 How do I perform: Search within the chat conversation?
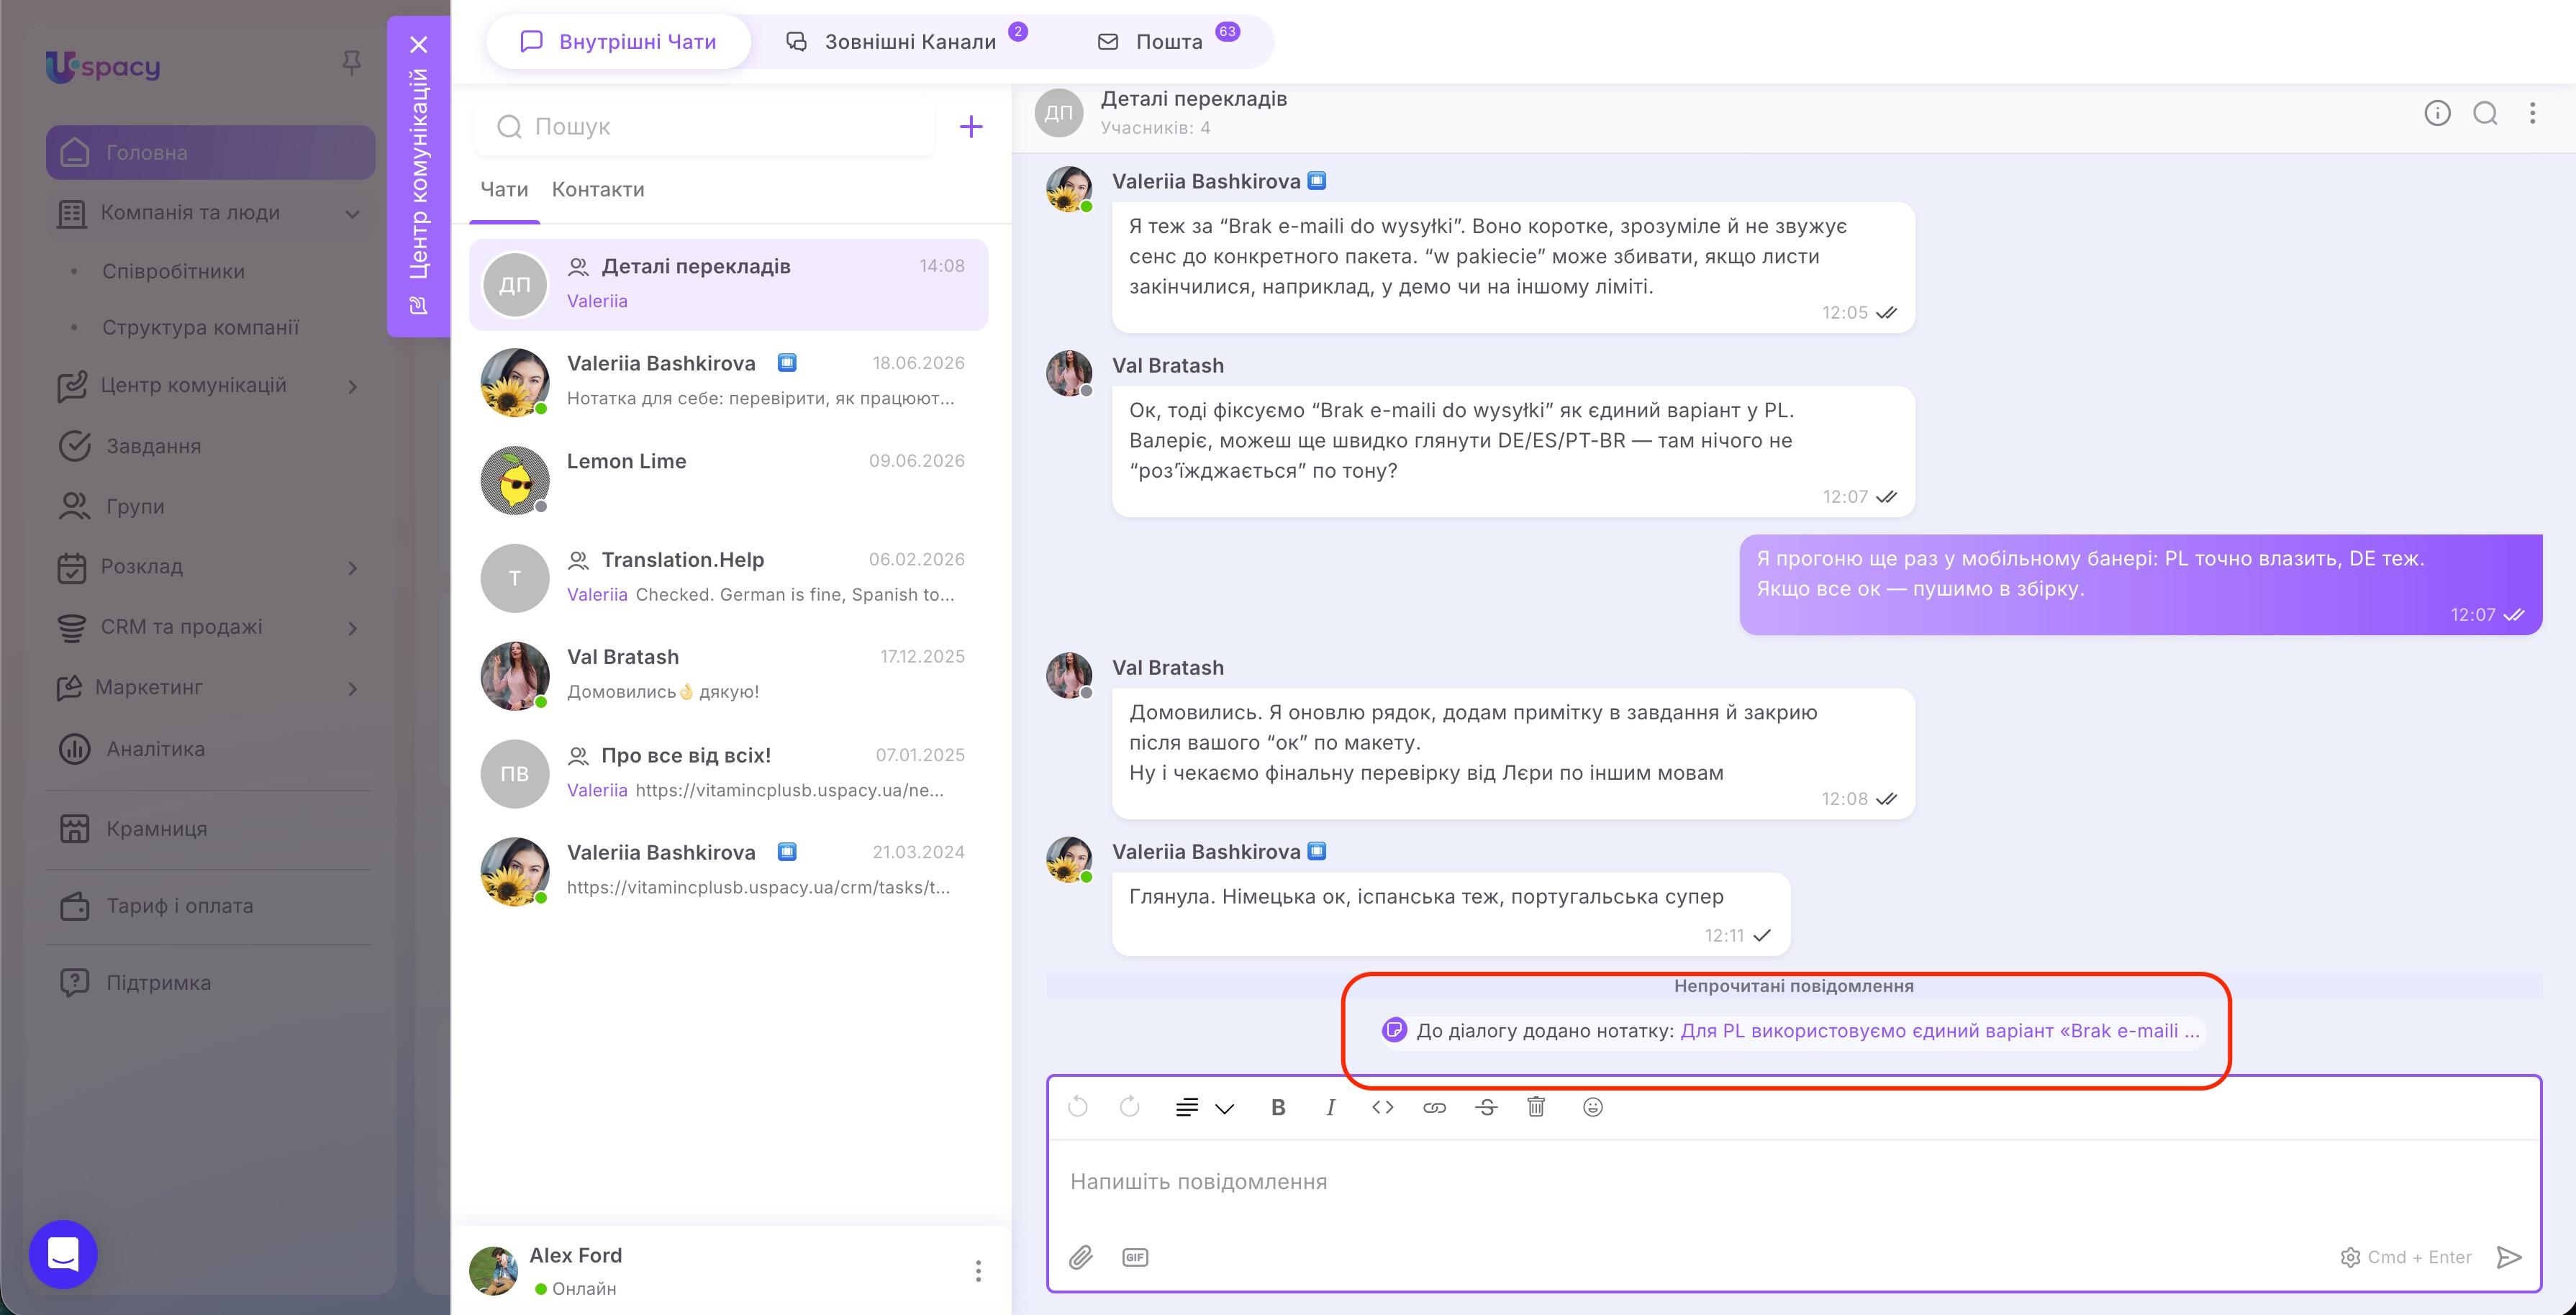(2485, 113)
